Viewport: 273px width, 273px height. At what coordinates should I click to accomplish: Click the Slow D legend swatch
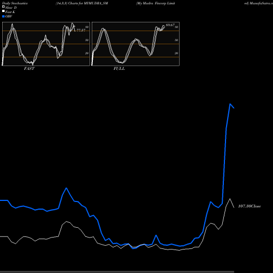pos(3,7)
